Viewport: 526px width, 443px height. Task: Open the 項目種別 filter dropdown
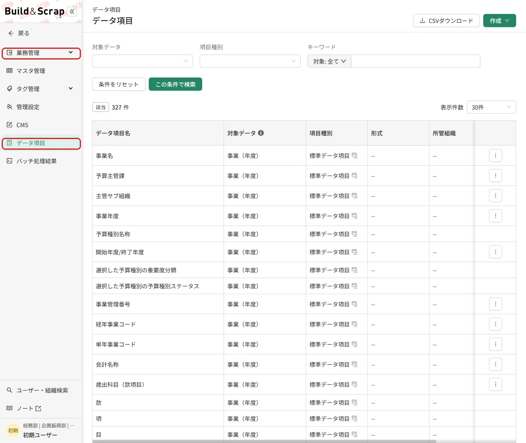[x=250, y=61]
